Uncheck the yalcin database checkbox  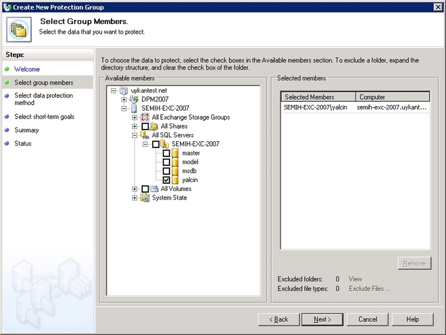(166, 180)
